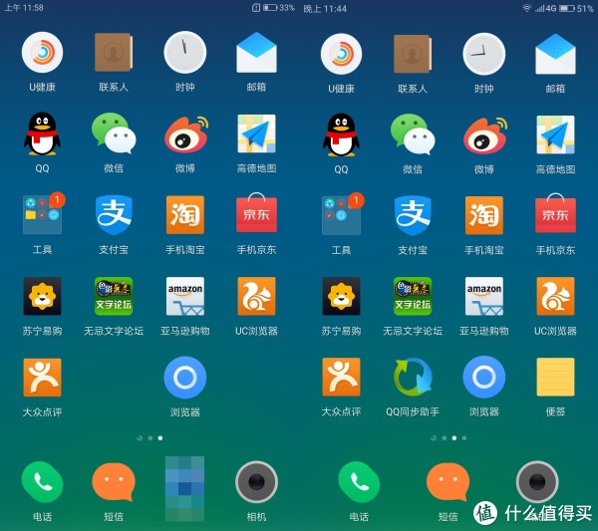The image size is (598, 531).
Task: Launch QQ penguin app on 11:58 screen
Action: tap(42, 133)
